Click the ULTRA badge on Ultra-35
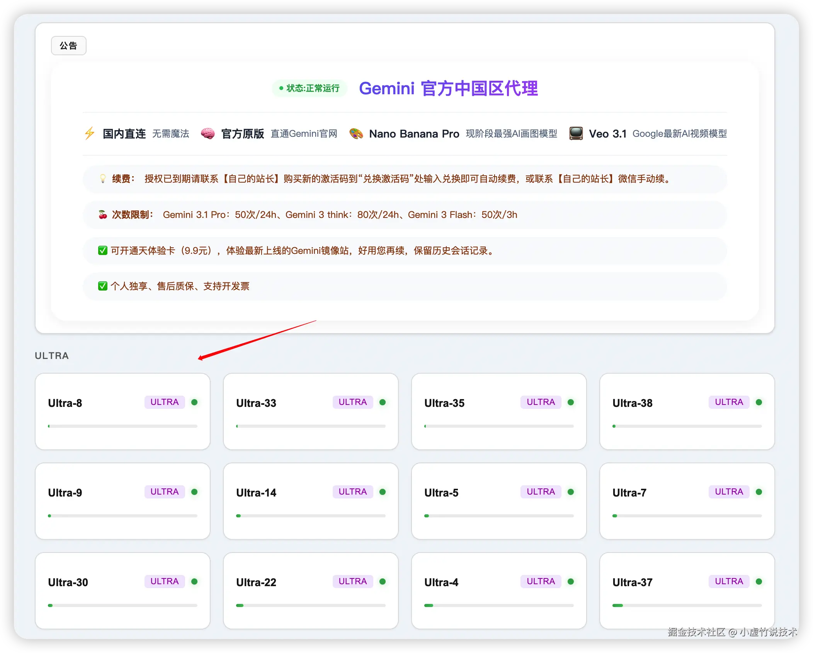 coord(540,402)
